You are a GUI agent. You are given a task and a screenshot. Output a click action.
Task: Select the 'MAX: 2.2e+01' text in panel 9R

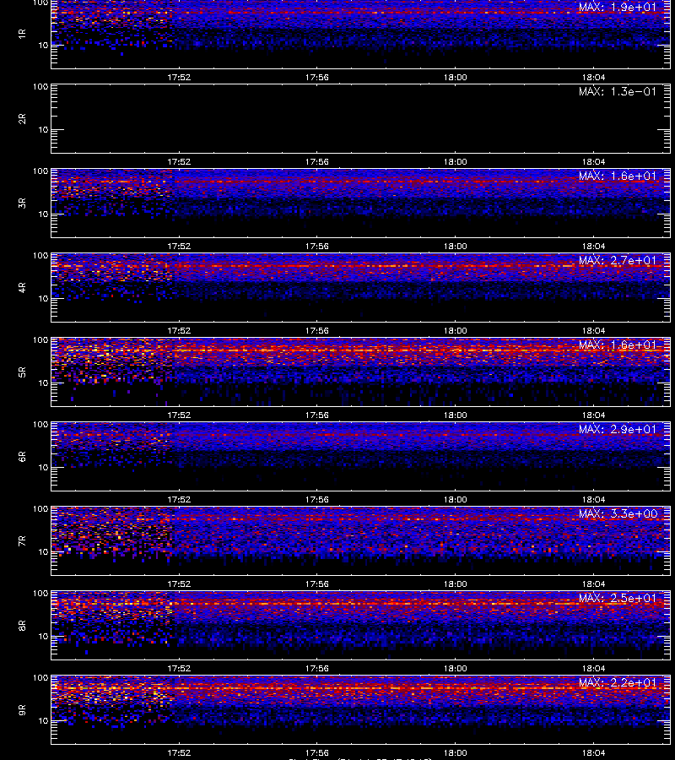click(x=618, y=682)
